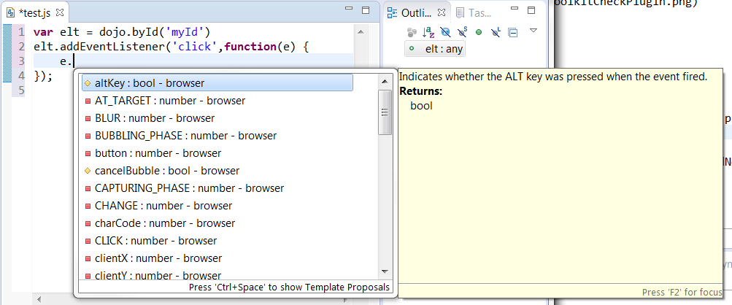Viewport: 732px width, 305px height.
Task: Choose CHANGE : number proposal
Action: click(x=217, y=206)
